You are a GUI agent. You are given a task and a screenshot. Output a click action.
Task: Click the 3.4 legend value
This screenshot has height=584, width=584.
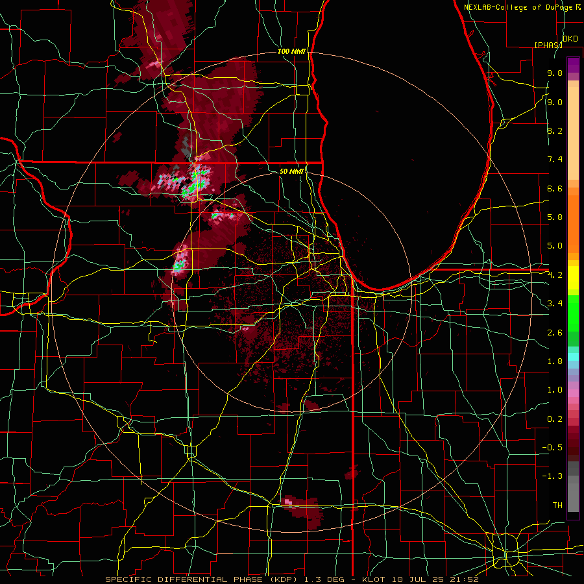pos(555,304)
